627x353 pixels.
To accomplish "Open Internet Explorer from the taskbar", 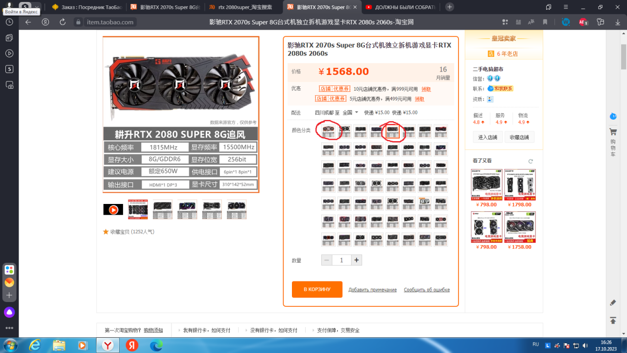I will [34, 346].
